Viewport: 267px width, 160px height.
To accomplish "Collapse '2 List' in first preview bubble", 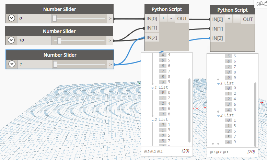I will pyautogui.click(x=153, y=120).
